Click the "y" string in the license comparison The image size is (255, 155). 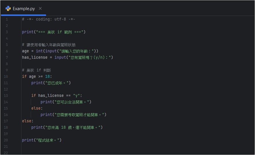76,96
